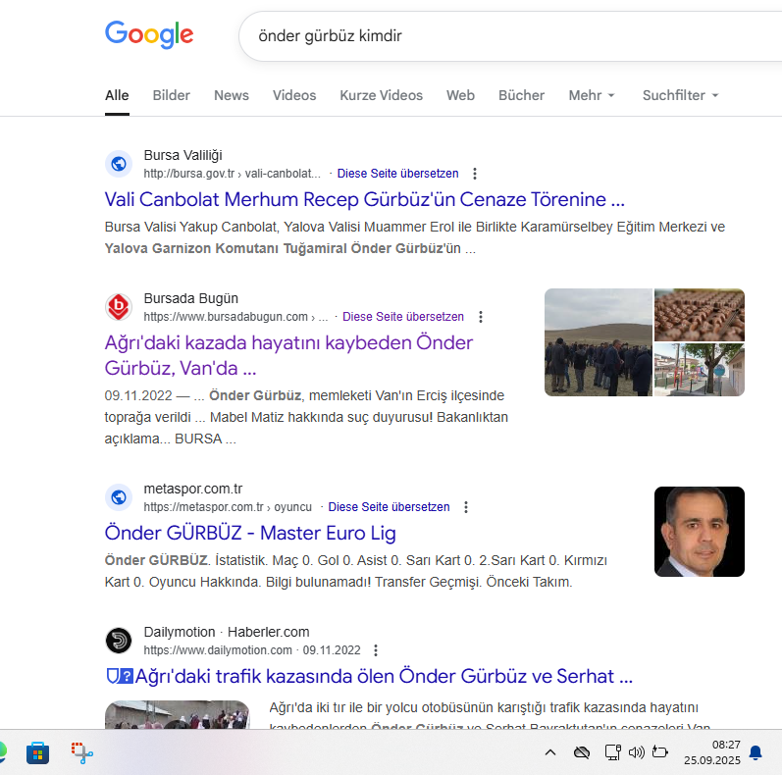This screenshot has width=782, height=775.
Task: Open options menu for Dailymotion result
Action: (376, 650)
